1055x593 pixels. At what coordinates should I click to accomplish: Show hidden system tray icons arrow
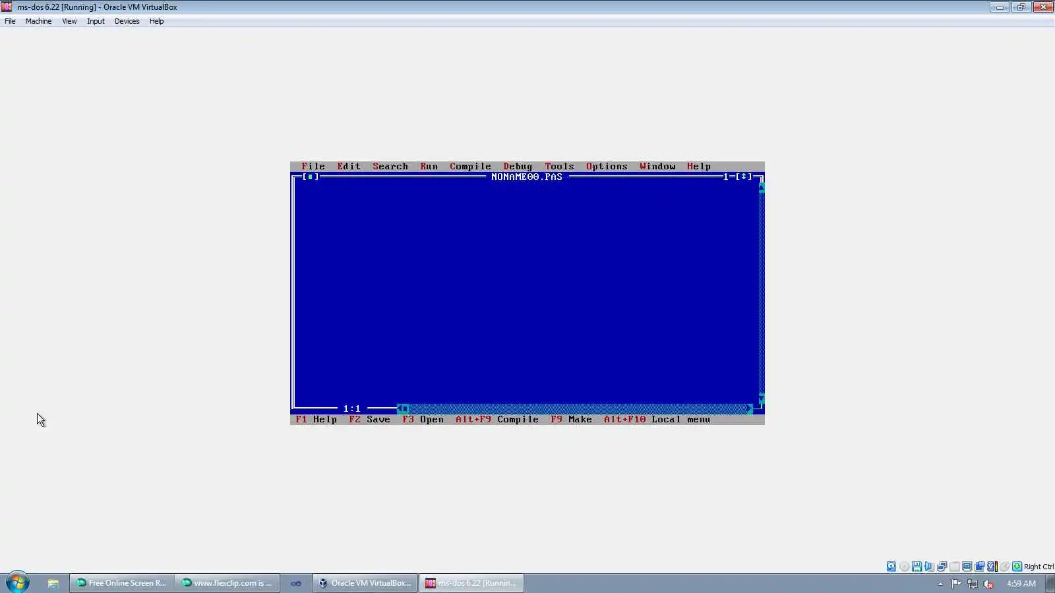pos(940,583)
